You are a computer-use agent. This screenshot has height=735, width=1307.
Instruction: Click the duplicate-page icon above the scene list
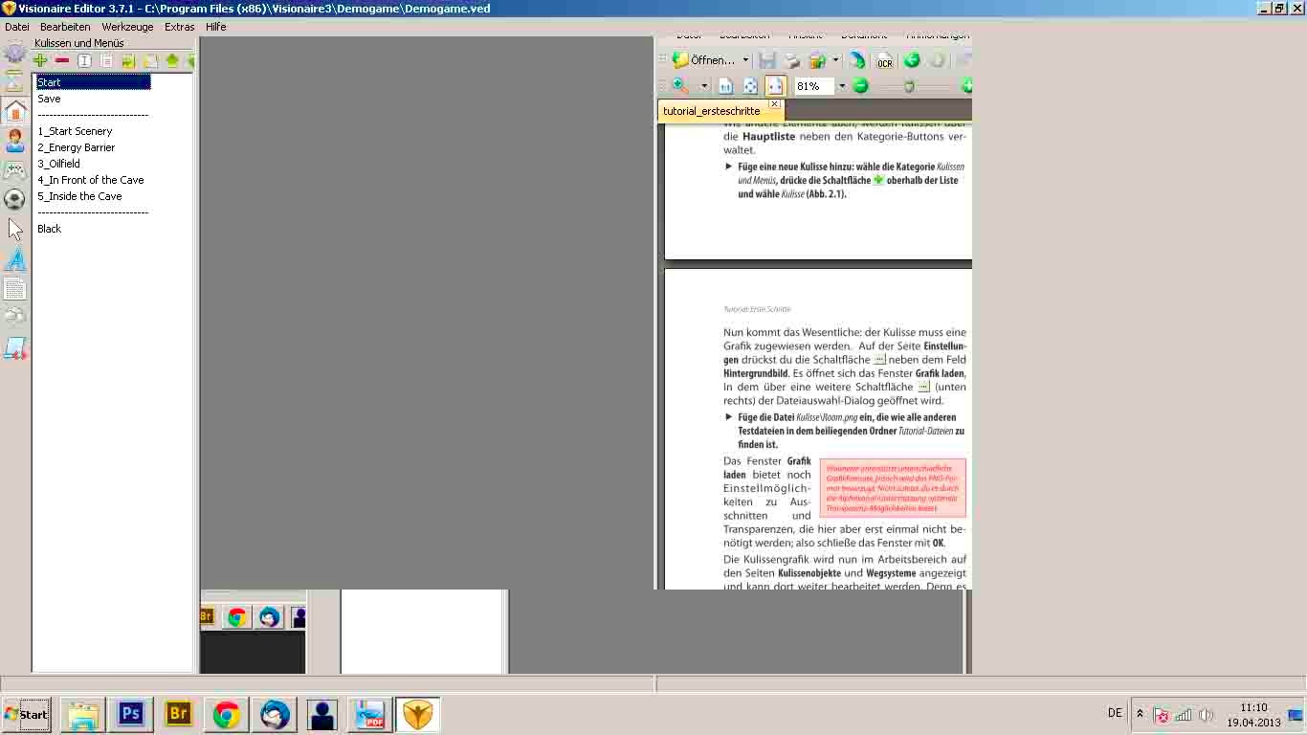pos(106,61)
